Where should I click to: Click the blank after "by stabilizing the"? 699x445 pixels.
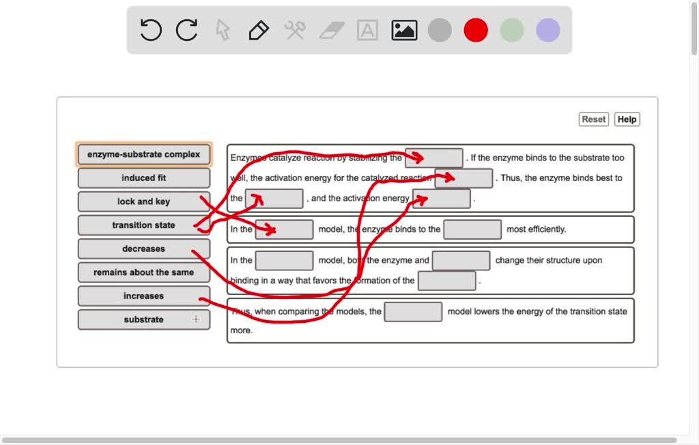coord(433,158)
